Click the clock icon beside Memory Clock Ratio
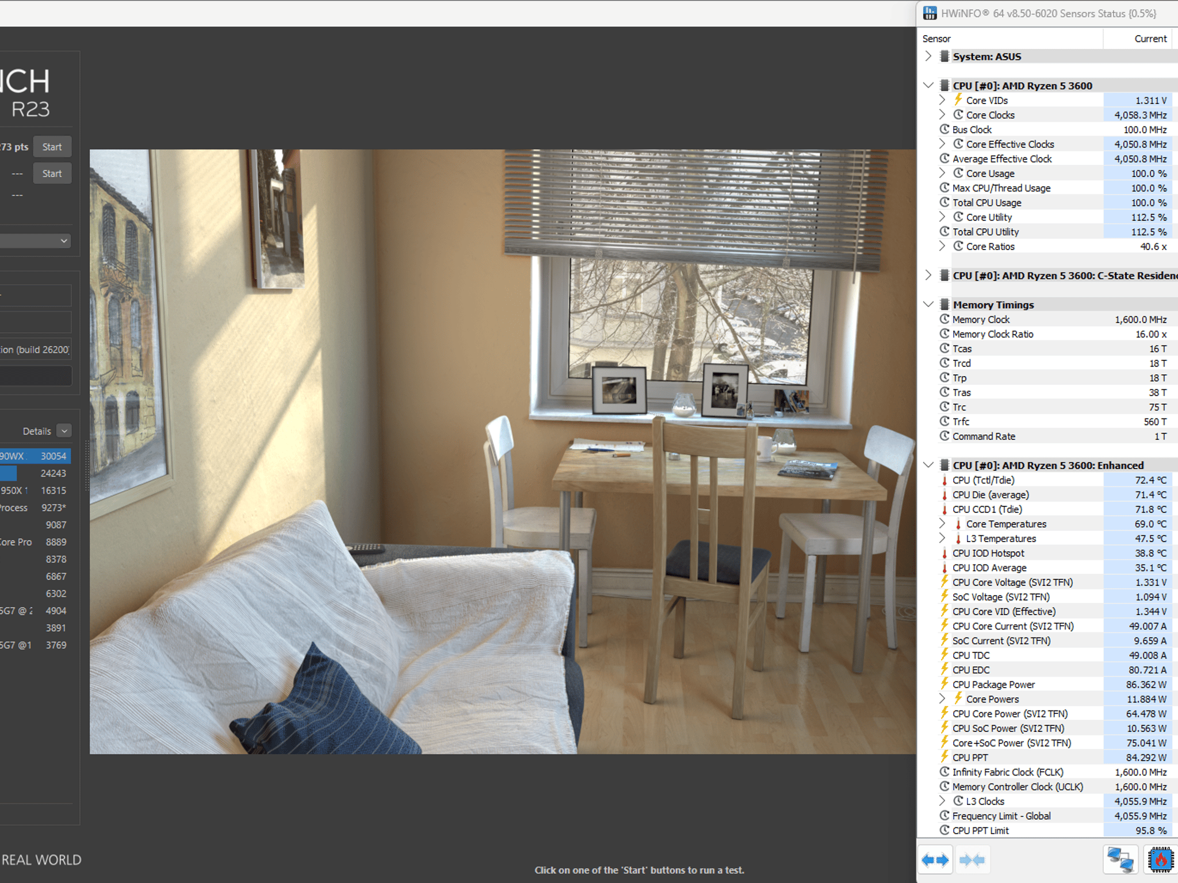 tap(944, 334)
